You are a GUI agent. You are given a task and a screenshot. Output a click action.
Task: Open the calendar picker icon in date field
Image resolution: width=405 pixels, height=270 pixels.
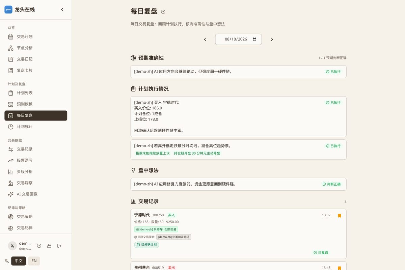click(254, 39)
